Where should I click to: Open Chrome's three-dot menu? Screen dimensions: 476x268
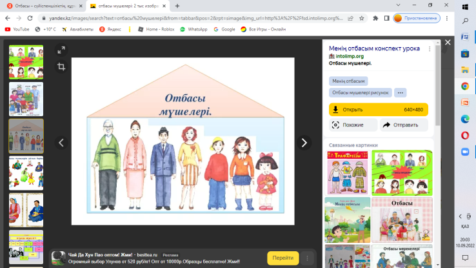447,18
